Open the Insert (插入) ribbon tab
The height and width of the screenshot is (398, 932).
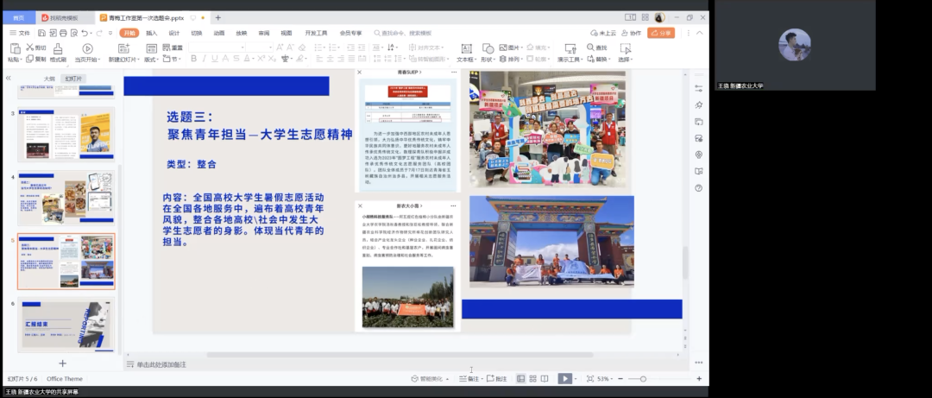152,34
